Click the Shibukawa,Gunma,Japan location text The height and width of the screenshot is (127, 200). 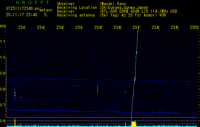(x=124, y=7)
